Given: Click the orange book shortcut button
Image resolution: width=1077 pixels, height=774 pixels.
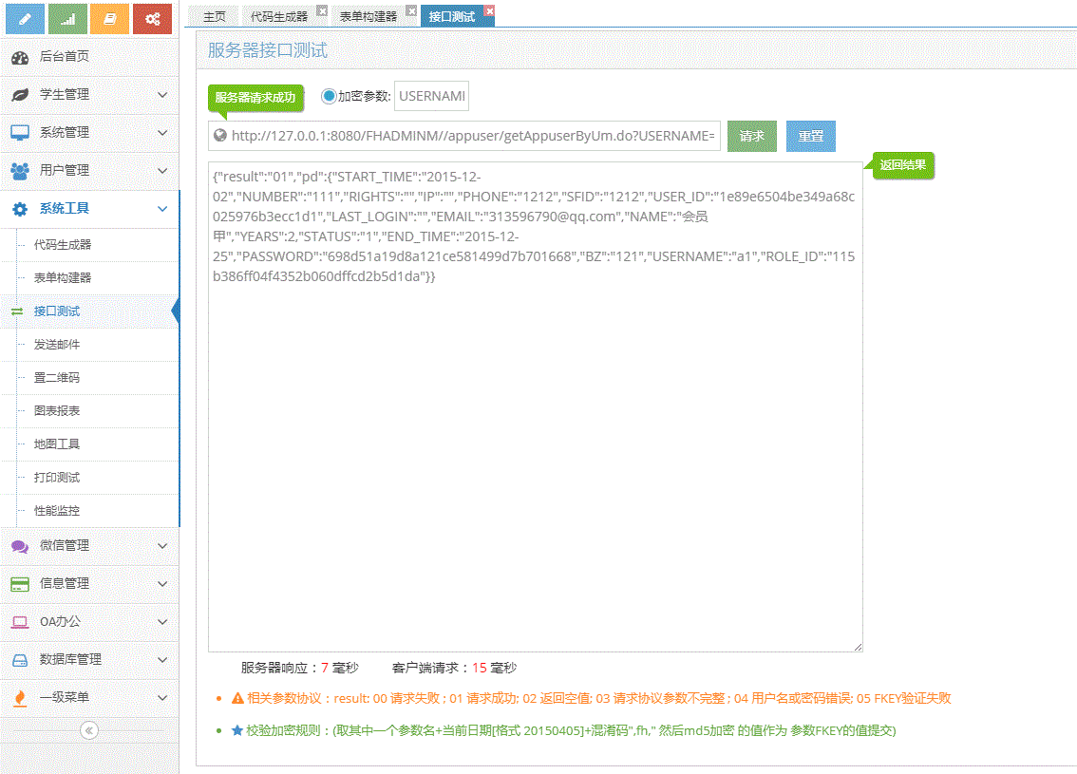Looking at the screenshot, I should pyautogui.click(x=110, y=19).
